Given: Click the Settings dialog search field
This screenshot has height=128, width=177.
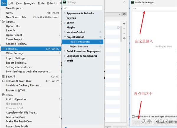Looking at the screenshot, I should [83, 8].
